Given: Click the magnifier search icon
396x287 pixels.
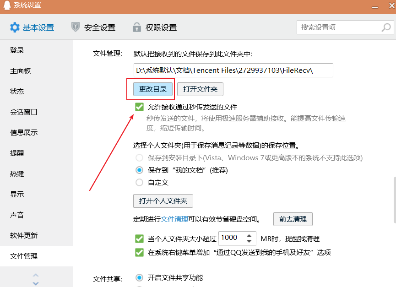Looking at the screenshot, I should click(x=386, y=27).
